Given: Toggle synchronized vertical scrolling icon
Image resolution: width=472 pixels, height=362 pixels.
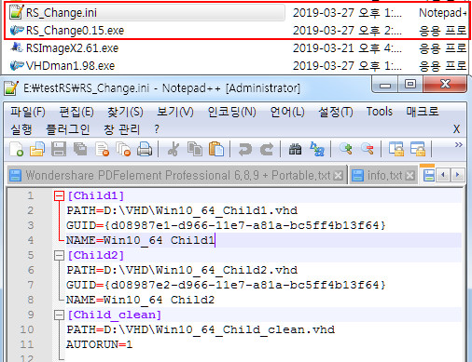Looking at the screenshot, I should (x=396, y=149).
